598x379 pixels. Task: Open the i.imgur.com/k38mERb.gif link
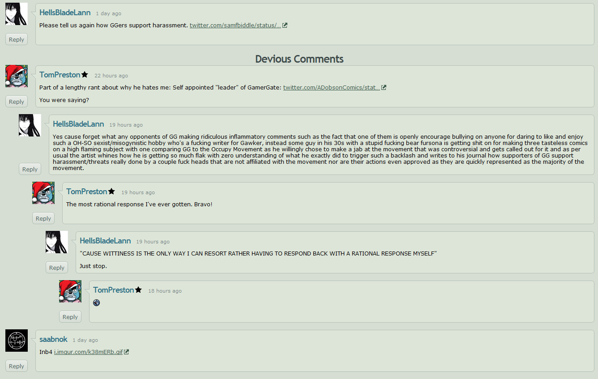(88, 352)
